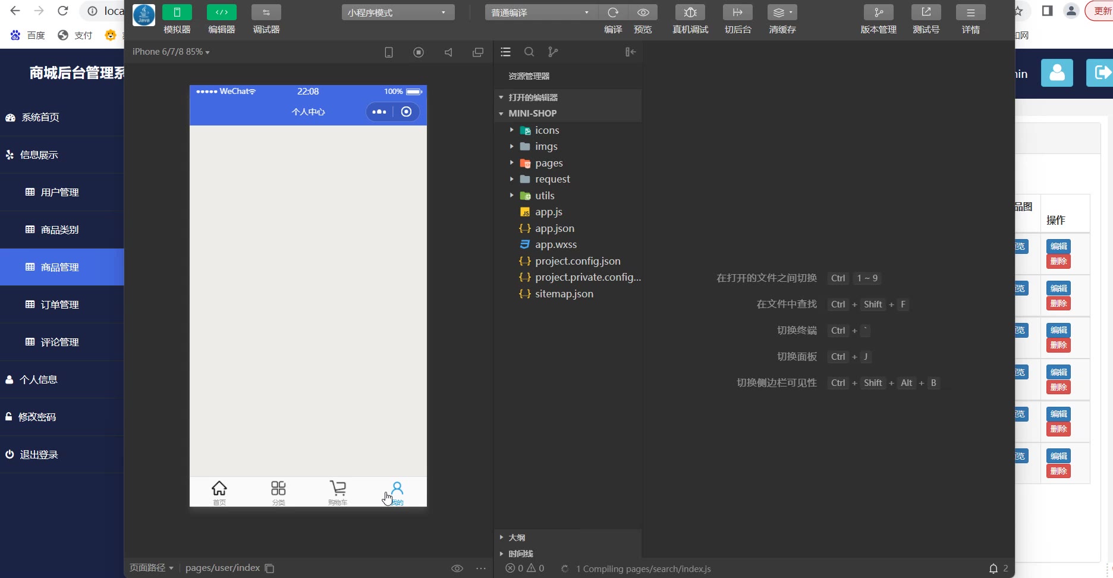Tap the 分类 category tab in simulator
This screenshot has width=1113, height=578.
278,492
